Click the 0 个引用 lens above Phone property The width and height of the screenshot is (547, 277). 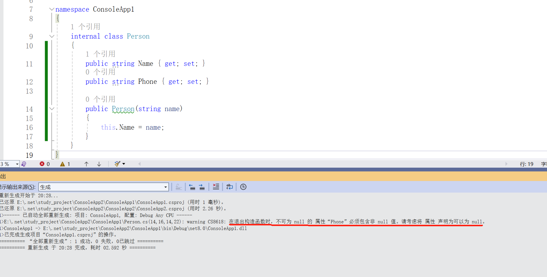[100, 72]
